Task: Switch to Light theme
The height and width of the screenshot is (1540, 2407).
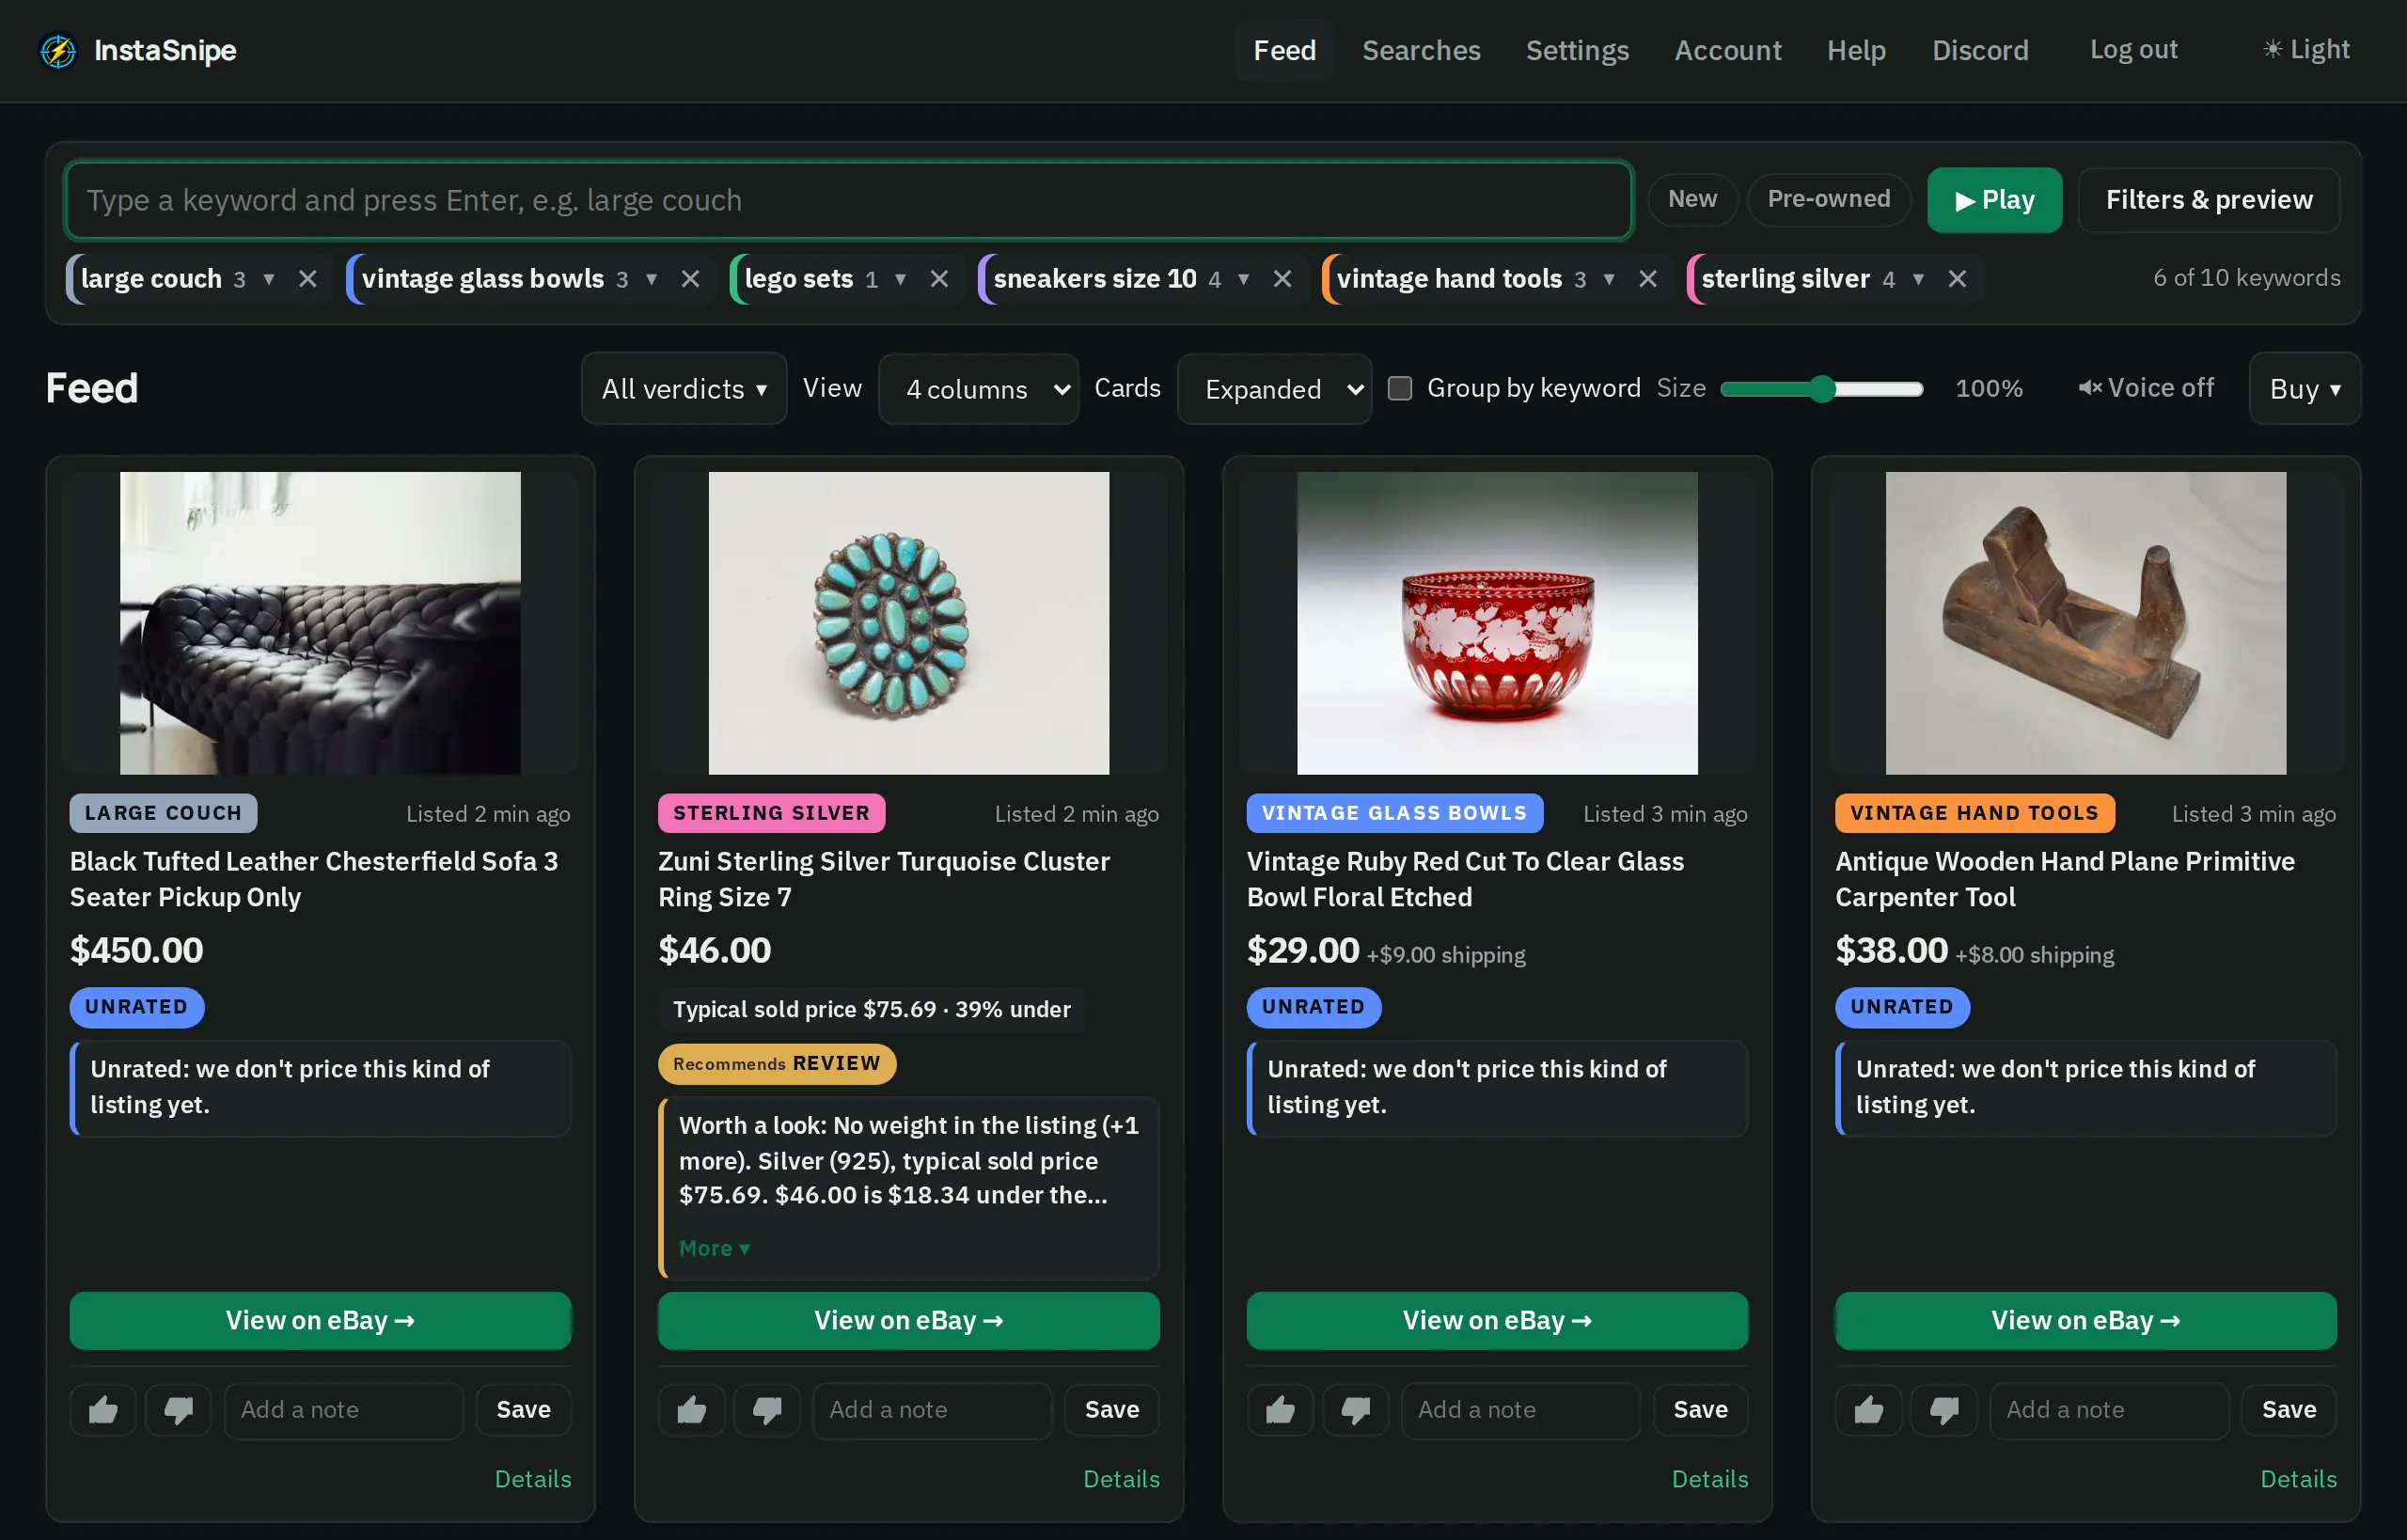Action: point(2306,49)
